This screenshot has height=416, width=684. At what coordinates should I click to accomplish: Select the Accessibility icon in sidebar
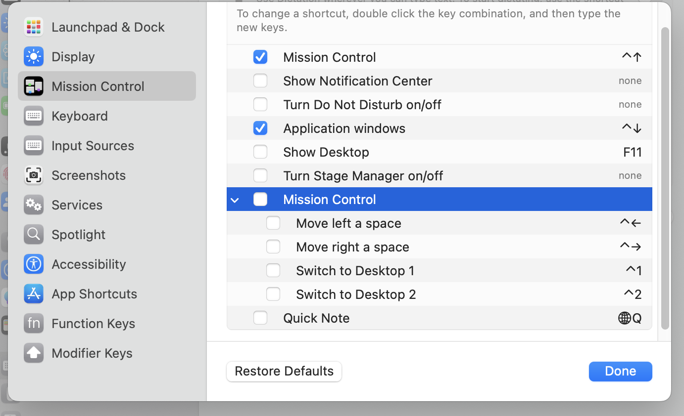[34, 264]
